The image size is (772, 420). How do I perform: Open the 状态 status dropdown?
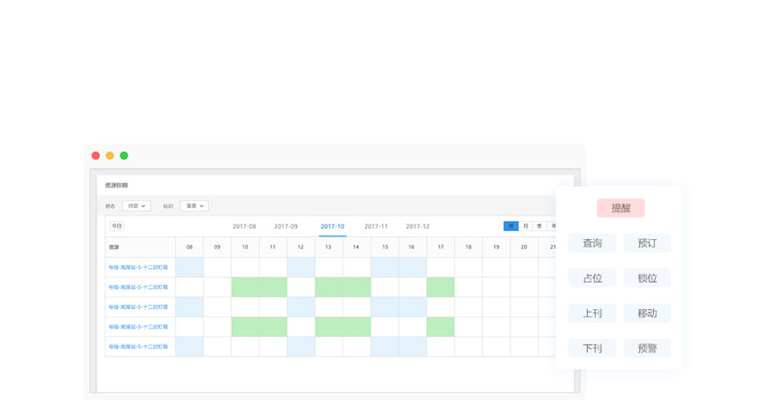pyautogui.click(x=136, y=206)
